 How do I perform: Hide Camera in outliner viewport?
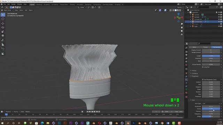pyautogui.click(x=219, y=15)
